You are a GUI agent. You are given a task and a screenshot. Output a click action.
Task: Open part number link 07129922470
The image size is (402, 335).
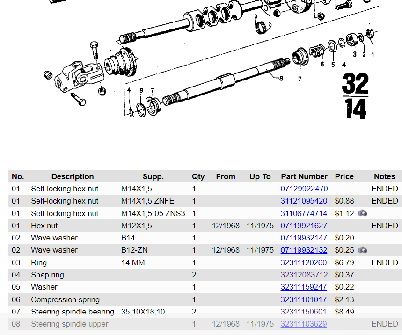pyautogui.click(x=304, y=189)
